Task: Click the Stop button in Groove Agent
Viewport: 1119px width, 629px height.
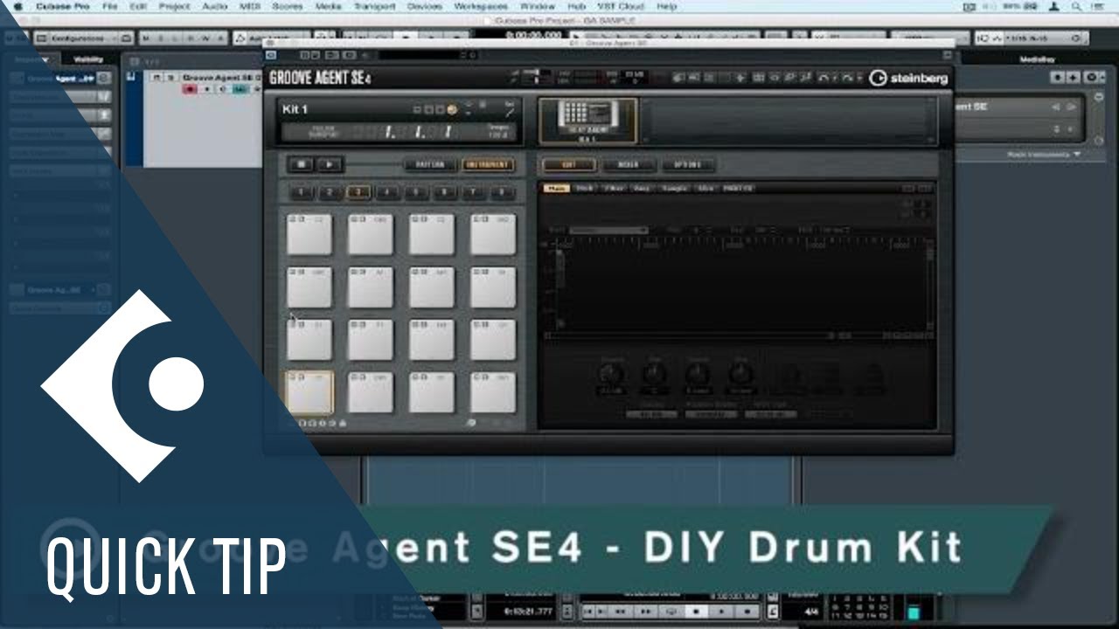Action: 302,164
